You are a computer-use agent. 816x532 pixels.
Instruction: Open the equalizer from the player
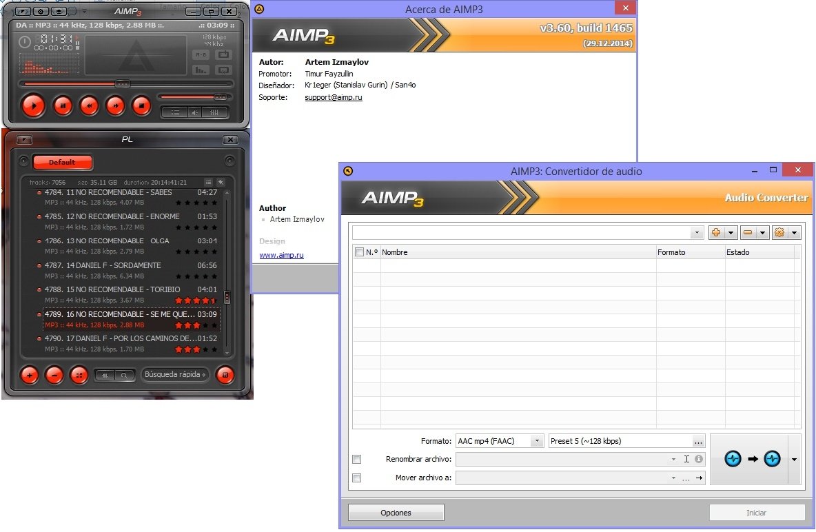tap(215, 112)
